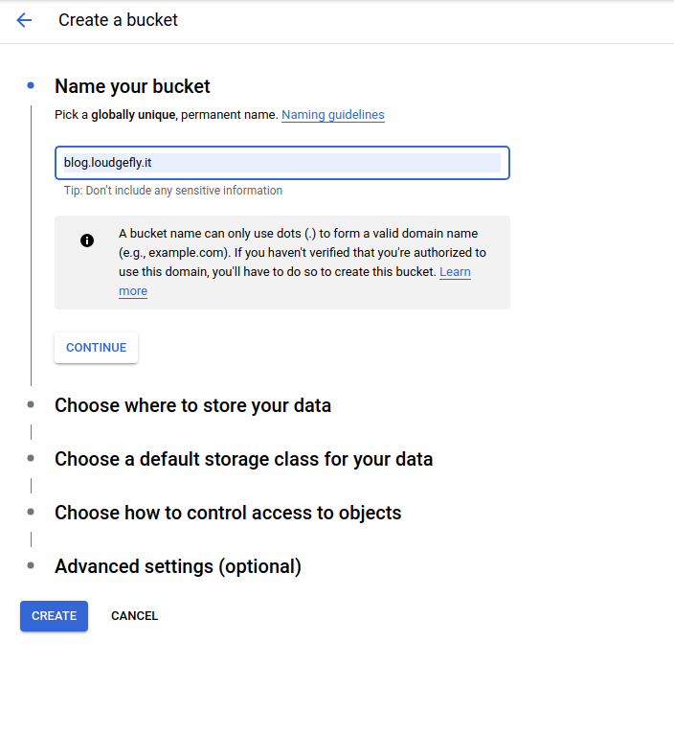This screenshot has height=733, width=674.
Task: Click the bullet beside Choose where to store
Action: click(31, 404)
